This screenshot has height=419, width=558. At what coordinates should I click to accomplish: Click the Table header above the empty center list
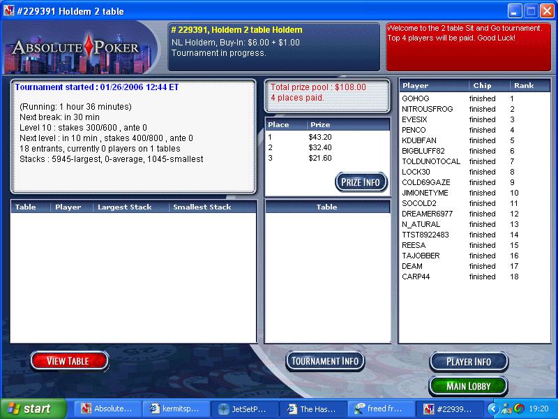[x=327, y=207]
